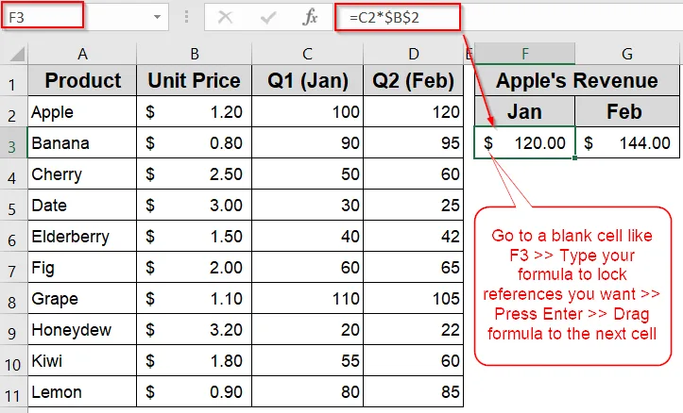Click the Honeydew product cell
Screen dimensions: 683x413
82,329
